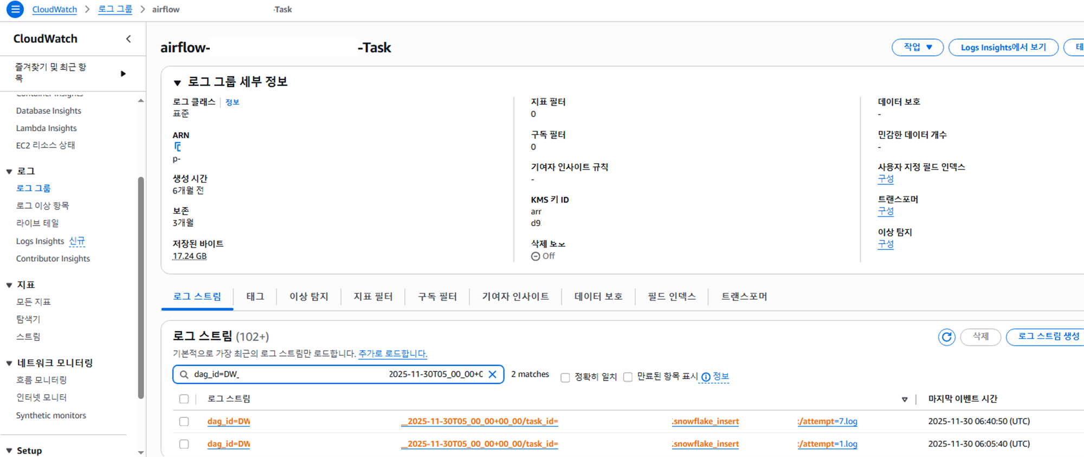Click 정보 link beside 로그 클래스
The width and height of the screenshot is (1084, 457).
coord(232,102)
